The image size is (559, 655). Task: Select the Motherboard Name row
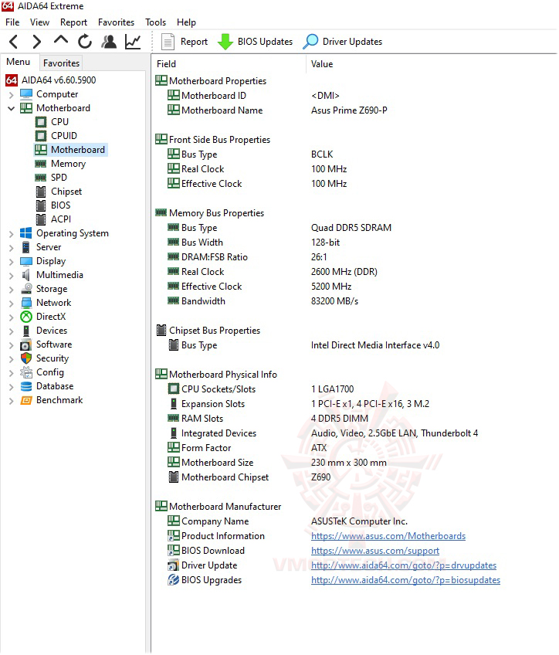355,110
